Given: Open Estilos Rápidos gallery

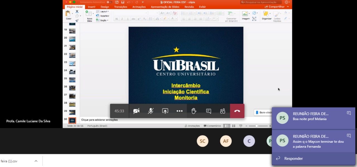Looking at the screenshot, I should [277, 16].
